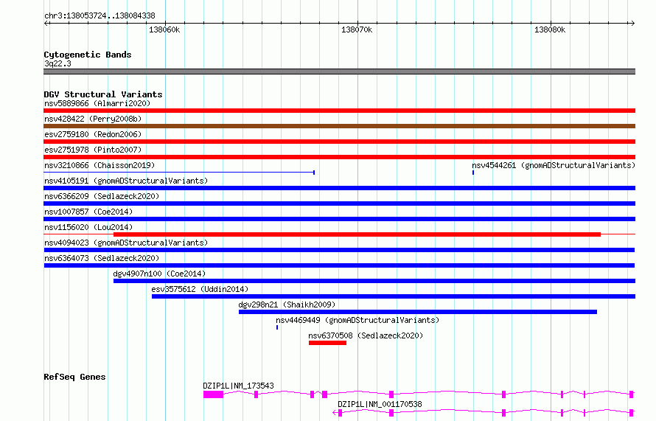Open nsv3210866 (Chaisson2019) label

click(x=100, y=165)
